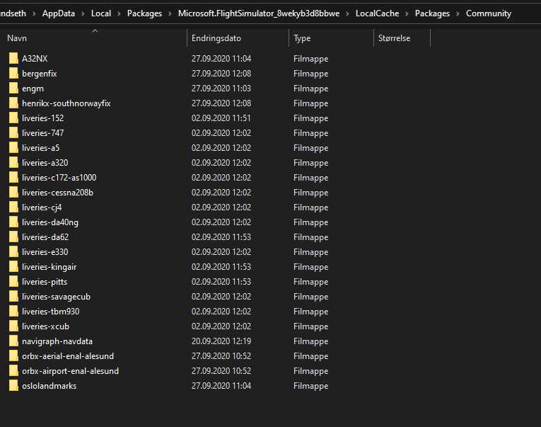Open the chevron before the Microsoft.FlightSimulator breadcrumb
Image resolution: width=541 pixels, height=427 pixels.
(x=170, y=14)
